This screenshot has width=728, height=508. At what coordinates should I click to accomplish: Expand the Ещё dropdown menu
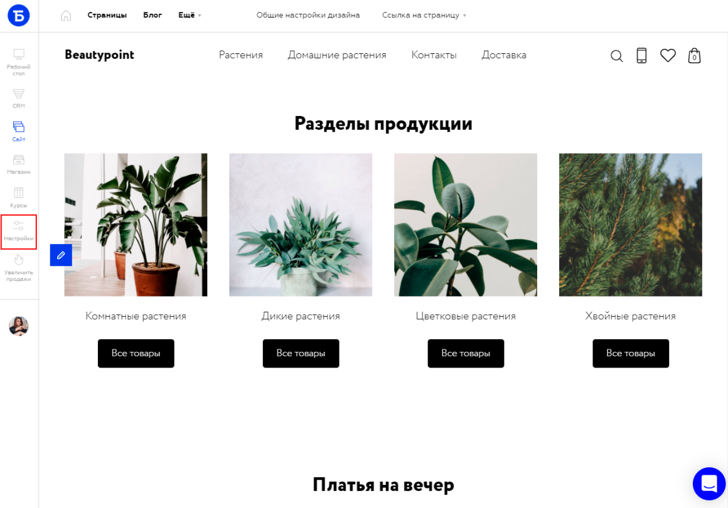pyautogui.click(x=190, y=15)
